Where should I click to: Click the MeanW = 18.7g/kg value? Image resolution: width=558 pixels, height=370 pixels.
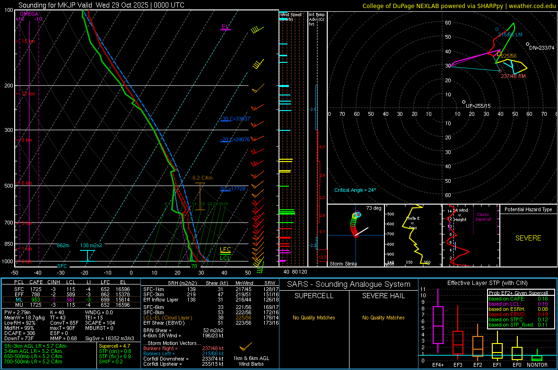(x=25, y=318)
